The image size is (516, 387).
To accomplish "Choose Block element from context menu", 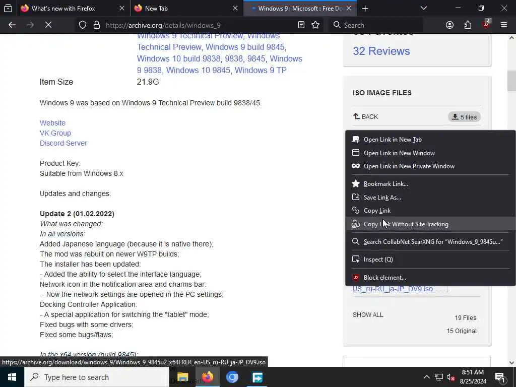I will [430, 278].
